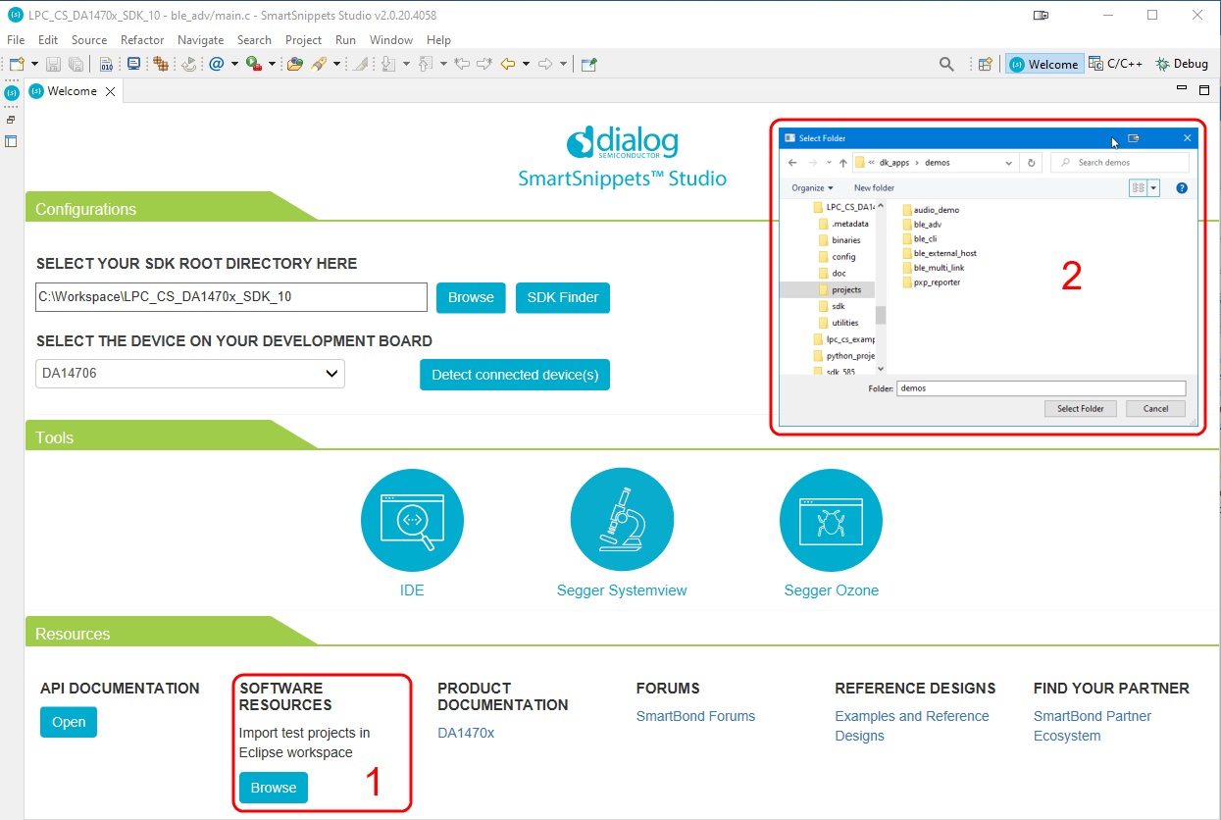Image resolution: width=1221 pixels, height=820 pixels.
Task: Click the Folder name field in dialog
Action: point(1042,388)
